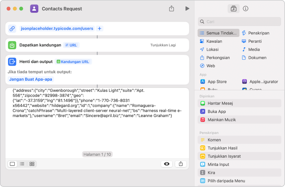Click the Cari search field
Screen dimensions: 285x187
(239, 22)
